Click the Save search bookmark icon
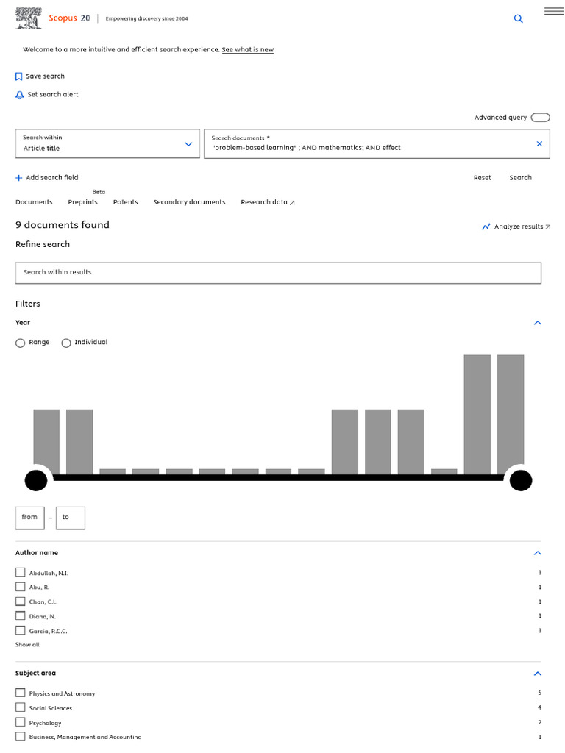Image resolution: width=565 pixels, height=753 pixels. (x=19, y=76)
